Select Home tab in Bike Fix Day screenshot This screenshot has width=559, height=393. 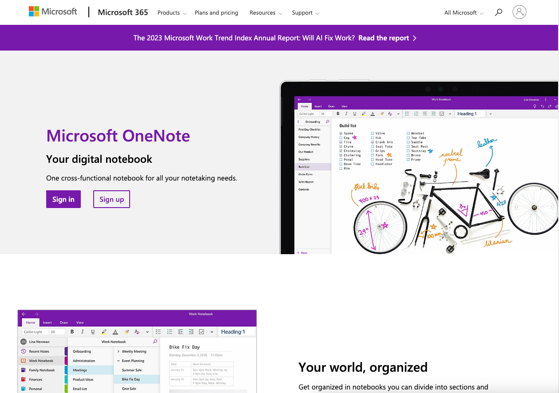point(30,322)
